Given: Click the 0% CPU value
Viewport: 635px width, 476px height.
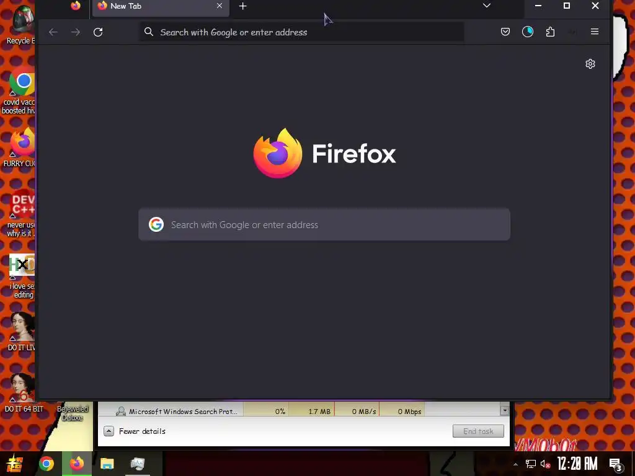Looking at the screenshot, I should click(x=280, y=412).
